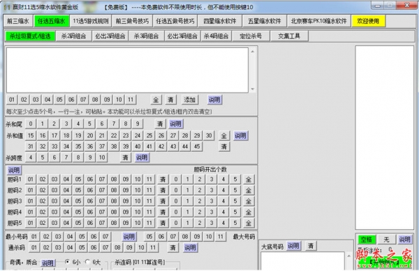Image resolution: width=419 pixels, height=271 pixels.
Task: Open the 任选五缩水 tab
Action: [51, 21]
